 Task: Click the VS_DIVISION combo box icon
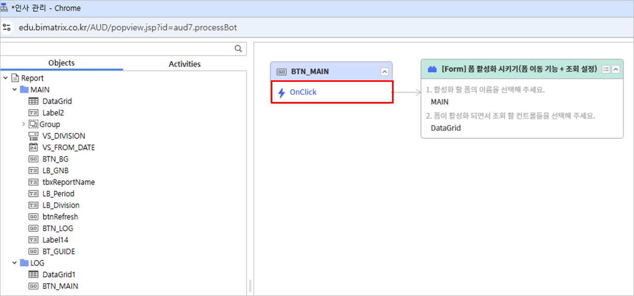(x=34, y=136)
